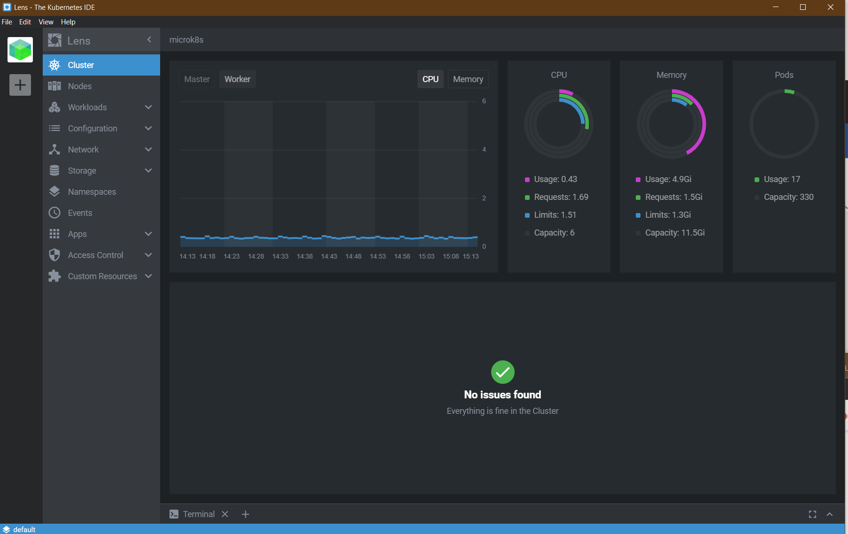Expand the Access Control section chevron
The image size is (848, 534).
click(148, 255)
